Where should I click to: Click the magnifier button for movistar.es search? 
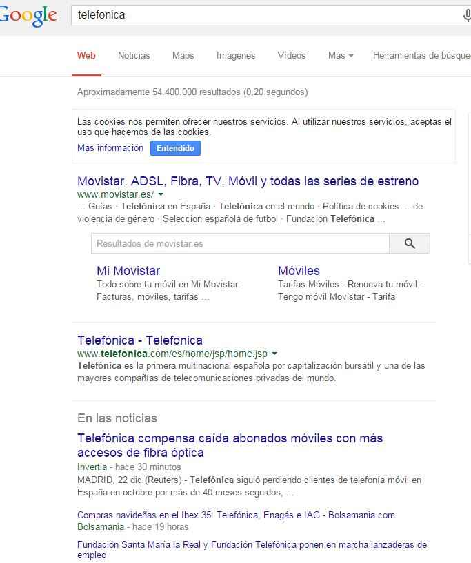409,243
